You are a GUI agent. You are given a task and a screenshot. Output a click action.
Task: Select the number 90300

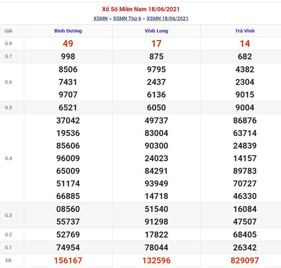point(156,146)
